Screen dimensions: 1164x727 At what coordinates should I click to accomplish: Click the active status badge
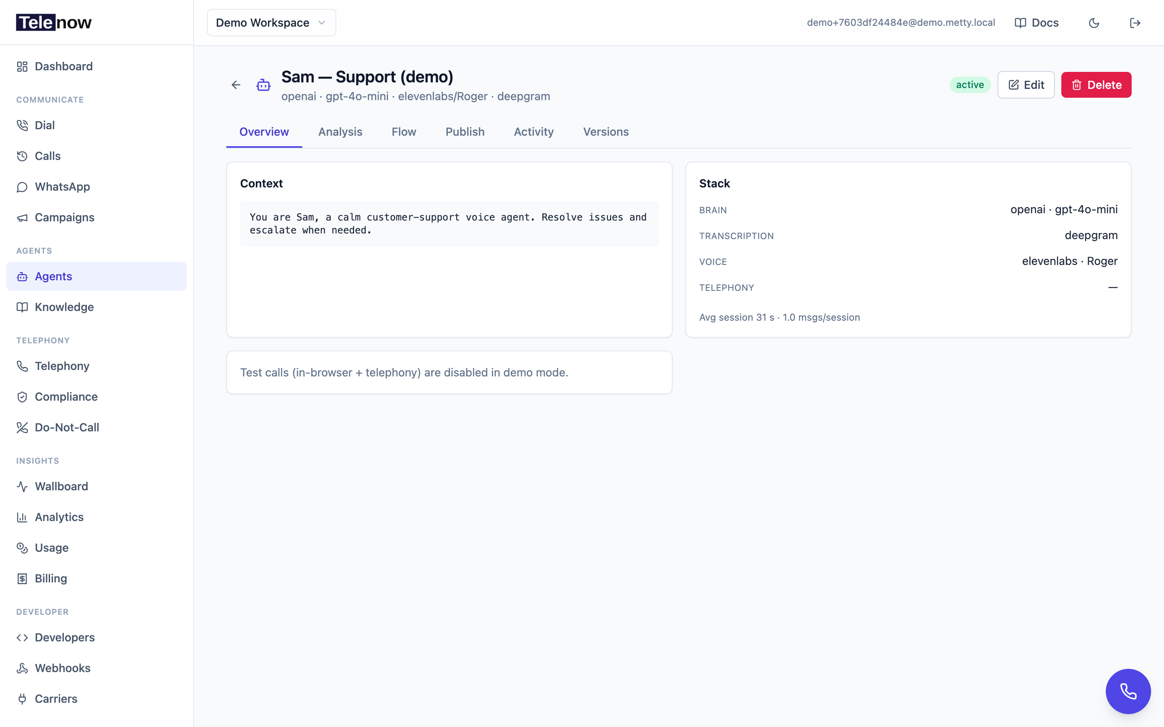coord(970,85)
